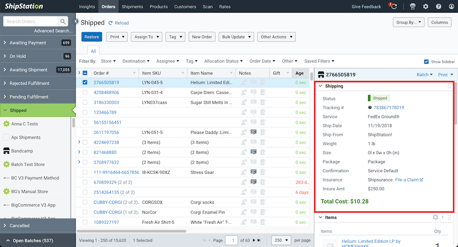Screen dimensions: 458x247
Task: Go to last page arrow
Action: tap(259, 240)
